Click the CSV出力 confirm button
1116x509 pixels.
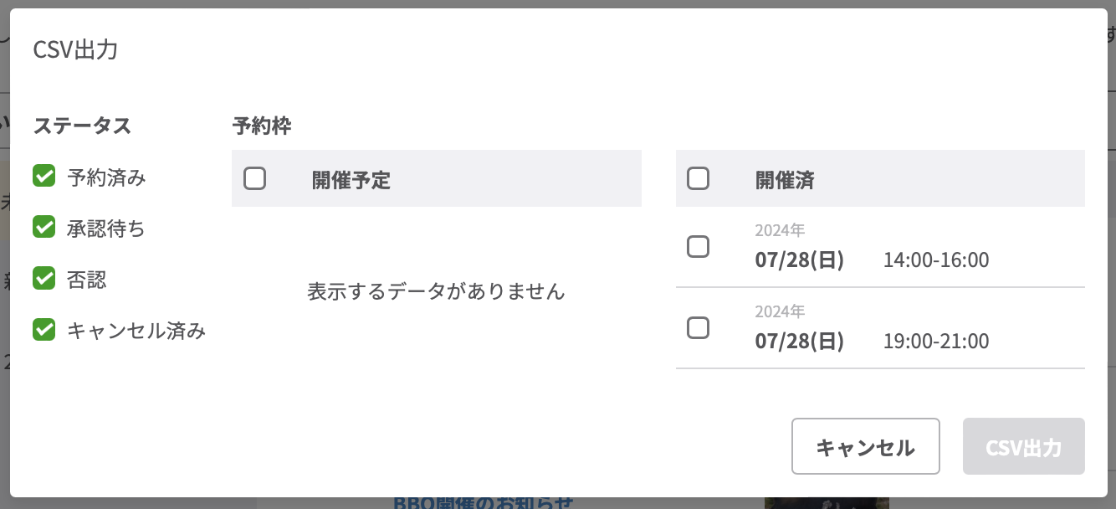point(1023,445)
